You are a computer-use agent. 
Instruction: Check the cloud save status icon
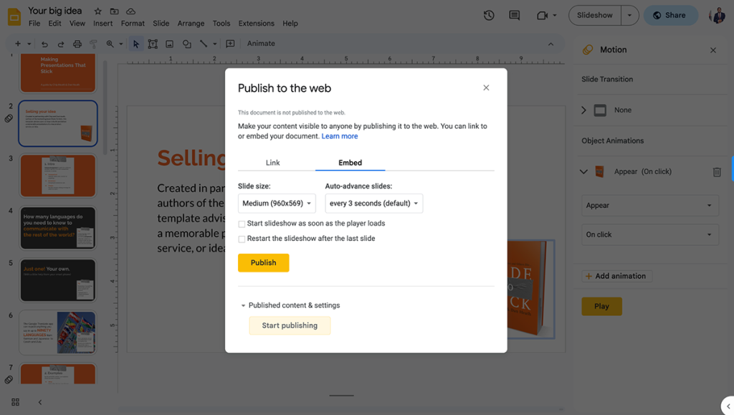131,11
